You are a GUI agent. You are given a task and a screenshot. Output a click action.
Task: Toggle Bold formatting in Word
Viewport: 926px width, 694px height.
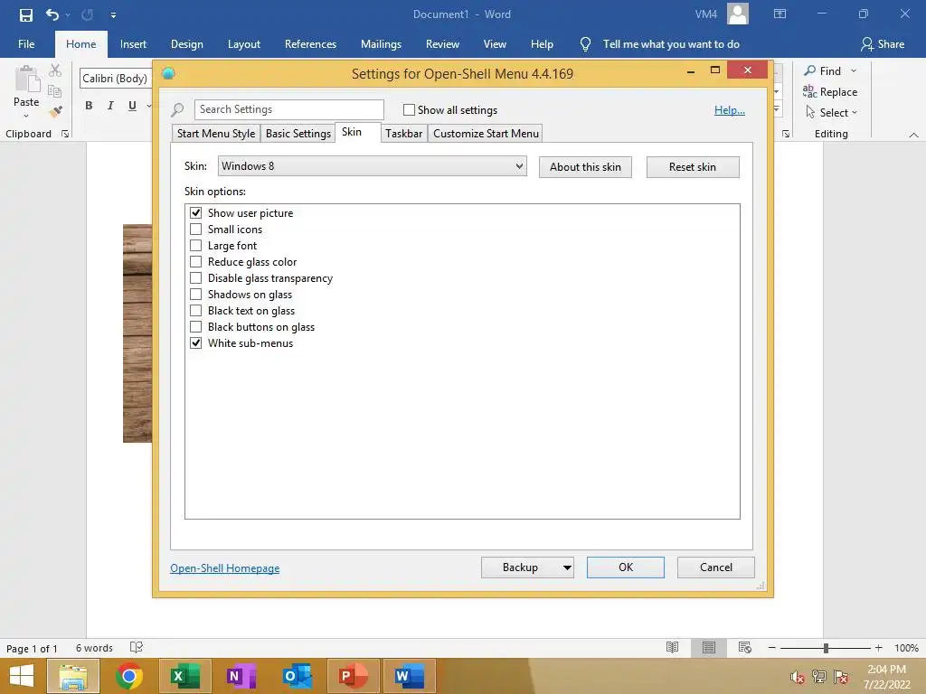89,106
